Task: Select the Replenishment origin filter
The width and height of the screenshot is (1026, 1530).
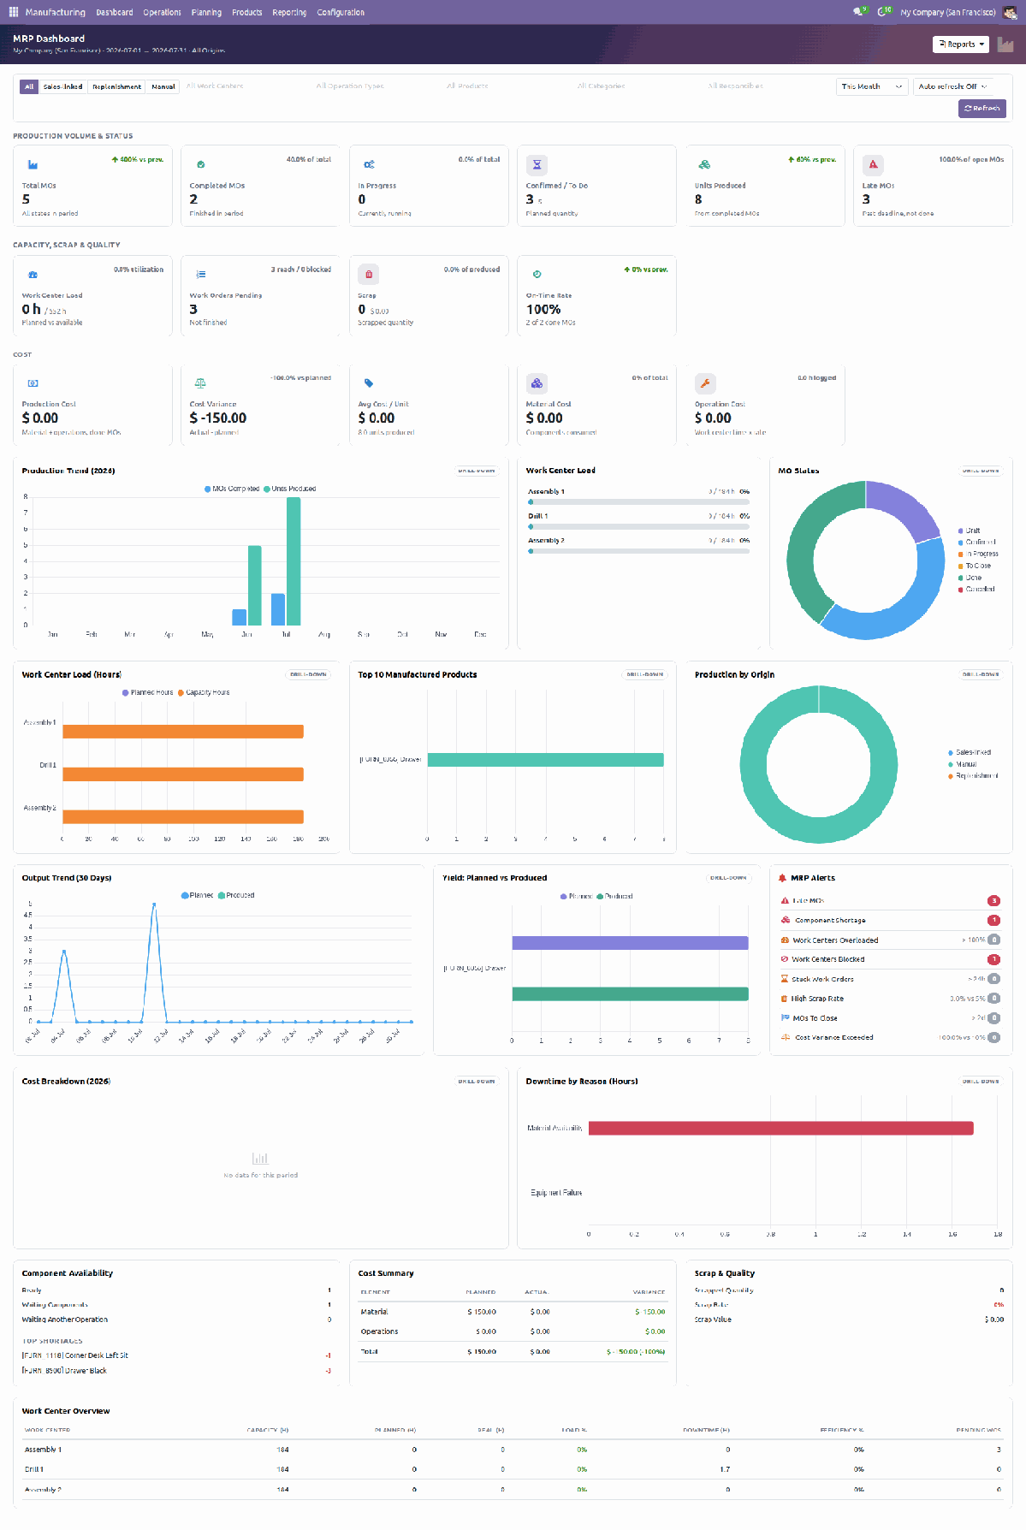Action: point(117,86)
